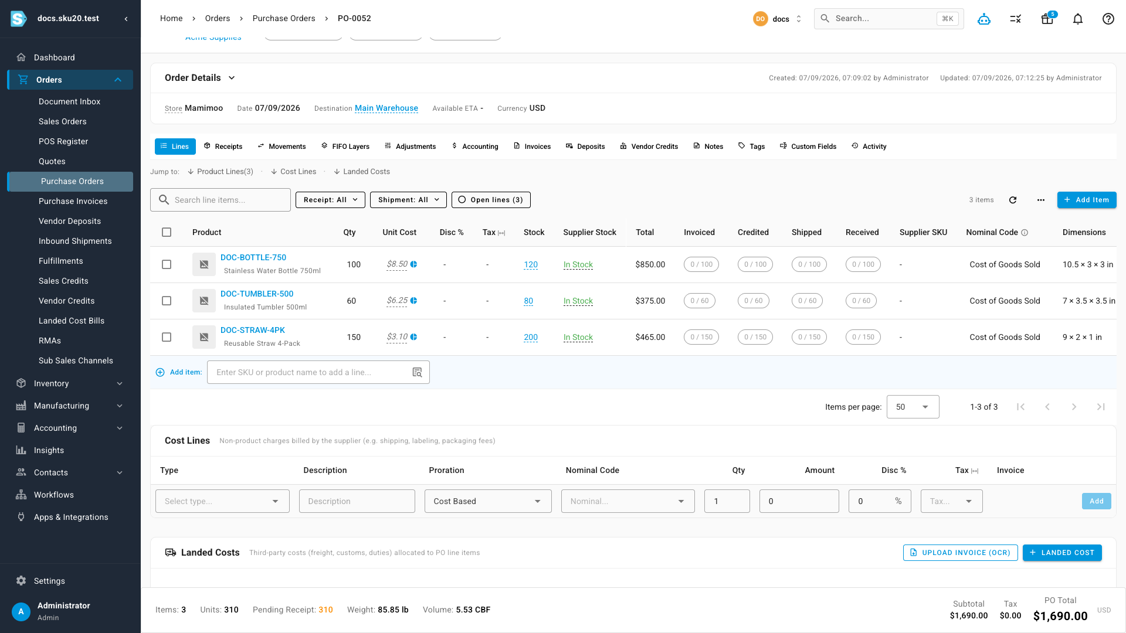Click the cost info icon next to $3.10
This screenshot has height=633, width=1126.
(x=414, y=337)
